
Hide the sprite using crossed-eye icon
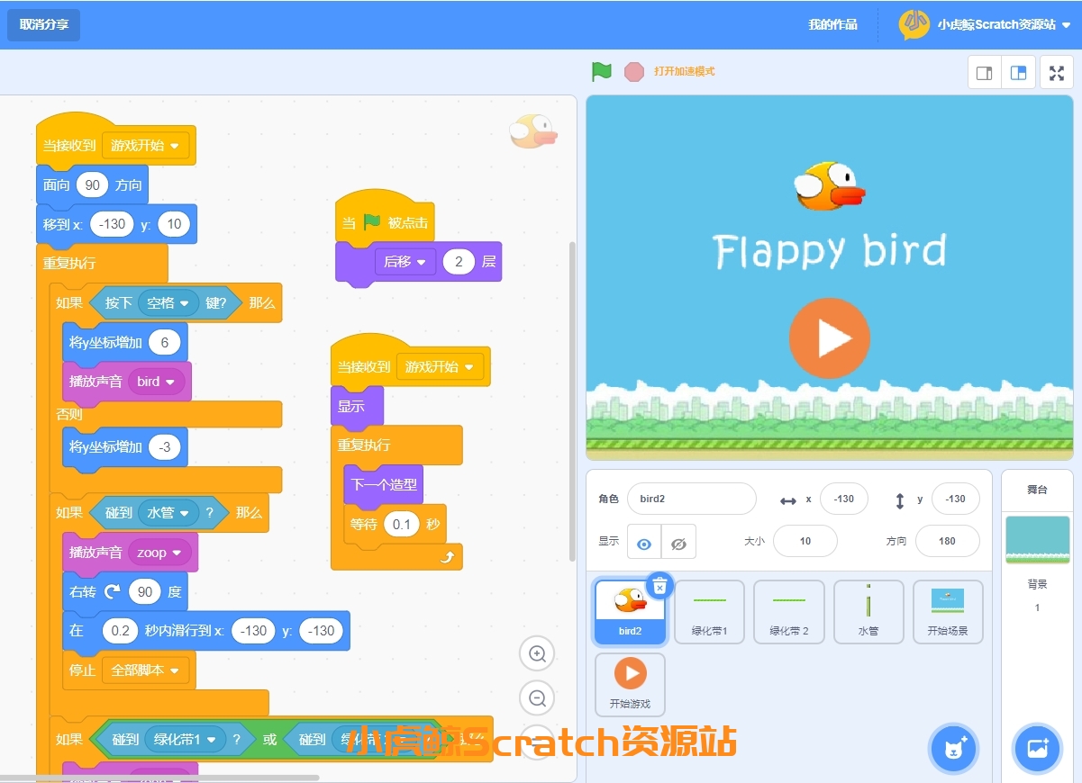click(679, 544)
